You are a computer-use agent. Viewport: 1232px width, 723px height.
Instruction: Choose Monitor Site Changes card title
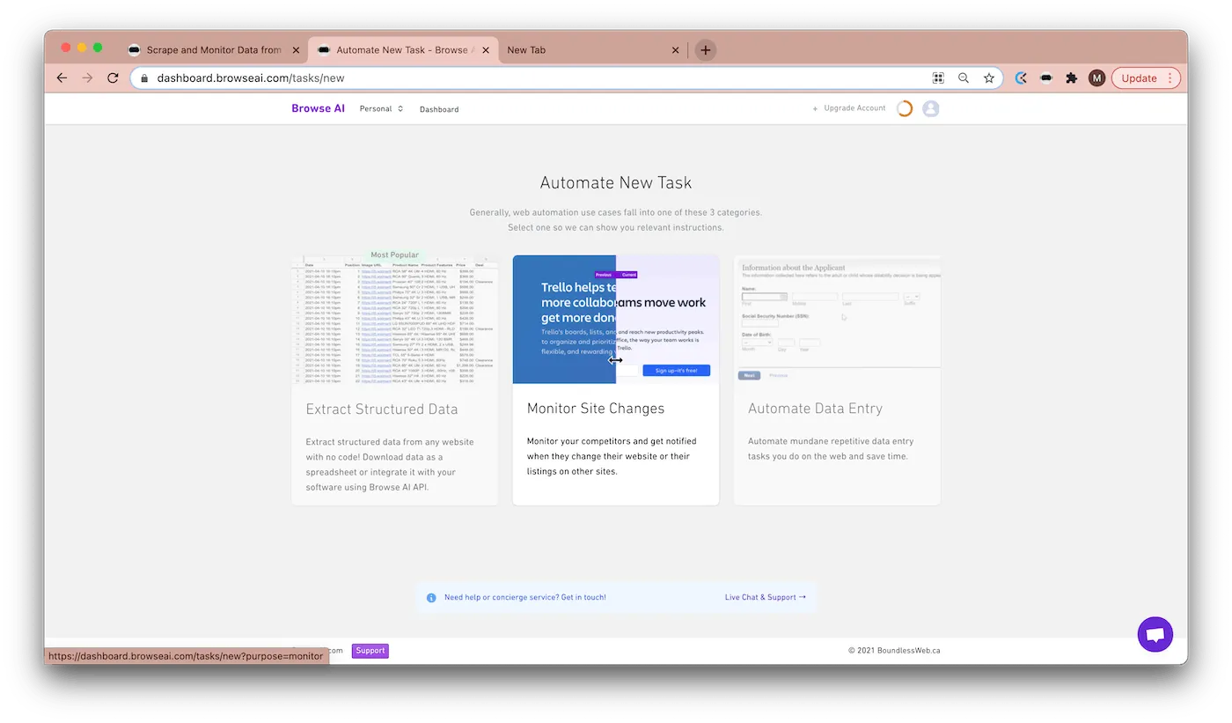[596, 409]
